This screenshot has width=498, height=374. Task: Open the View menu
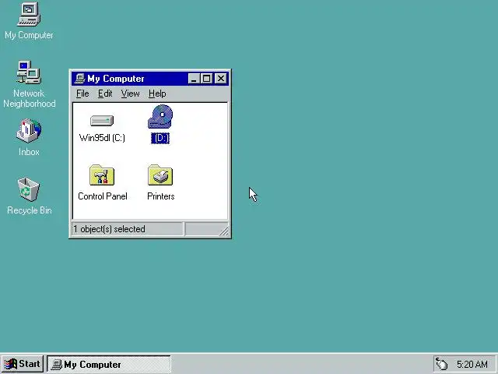point(130,93)
